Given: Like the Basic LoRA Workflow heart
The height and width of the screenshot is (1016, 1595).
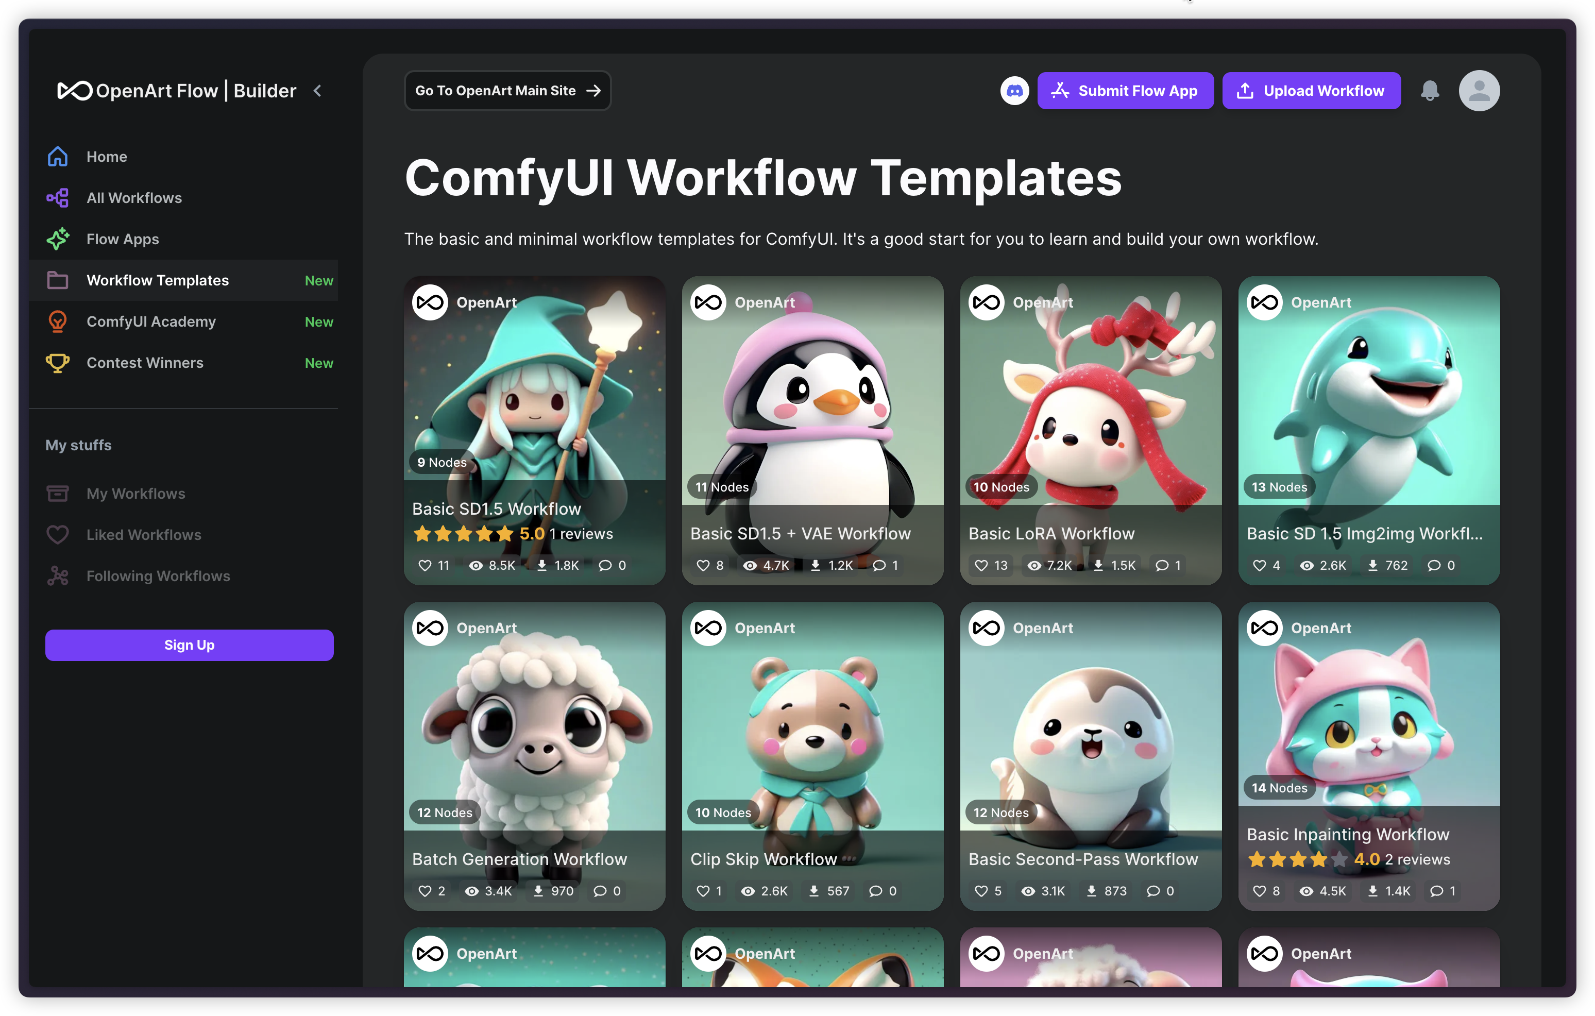Looking at the screenshot, I should click(981, 566).
